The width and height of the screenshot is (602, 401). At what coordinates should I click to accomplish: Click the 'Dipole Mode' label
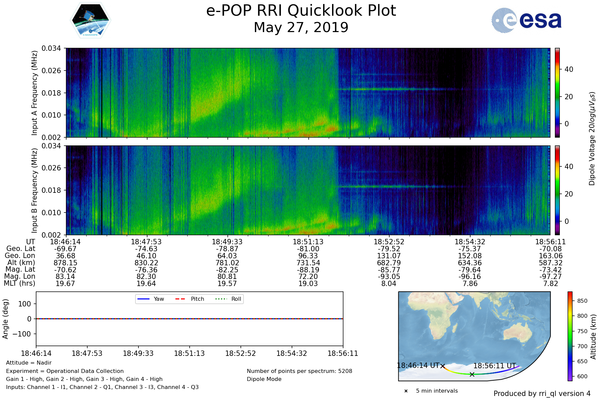[x=264, y=379]
